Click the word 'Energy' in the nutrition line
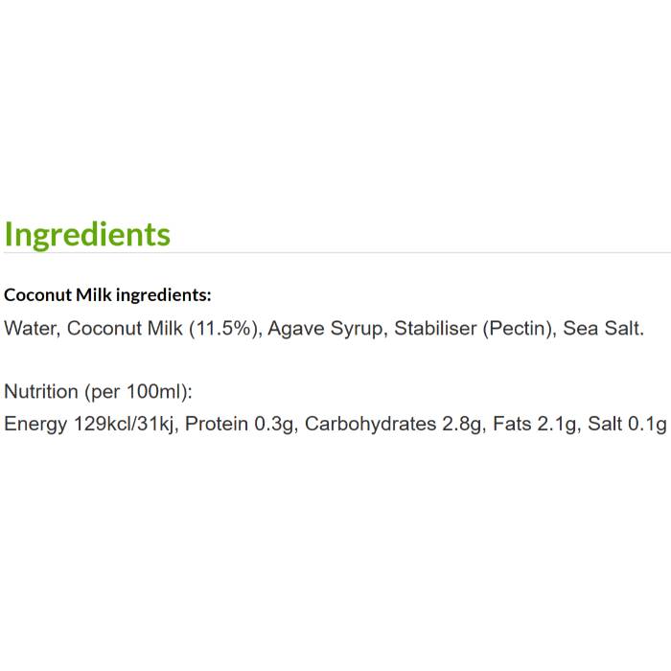The width and height of the screenshot is (671, 671). (x=35, y=424)
